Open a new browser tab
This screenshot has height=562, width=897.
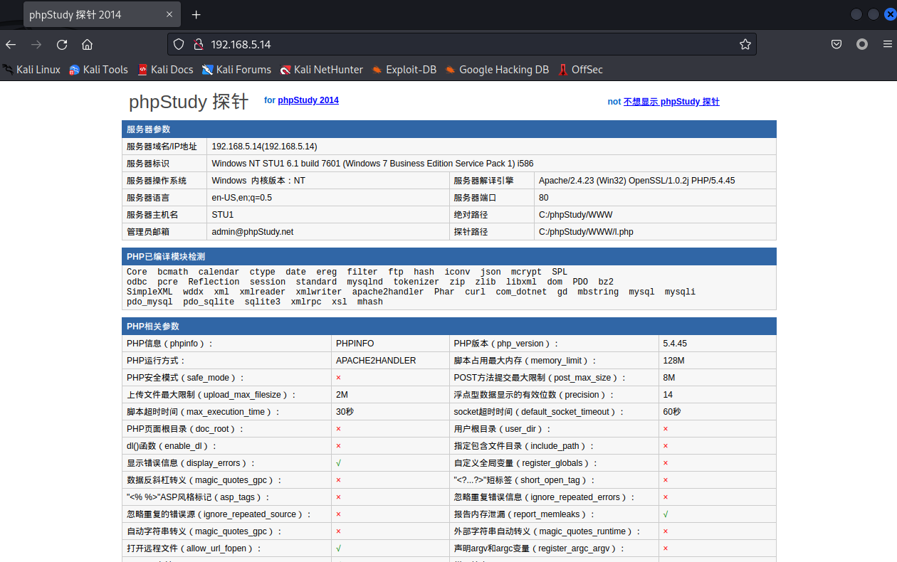[x=196, y=15]
